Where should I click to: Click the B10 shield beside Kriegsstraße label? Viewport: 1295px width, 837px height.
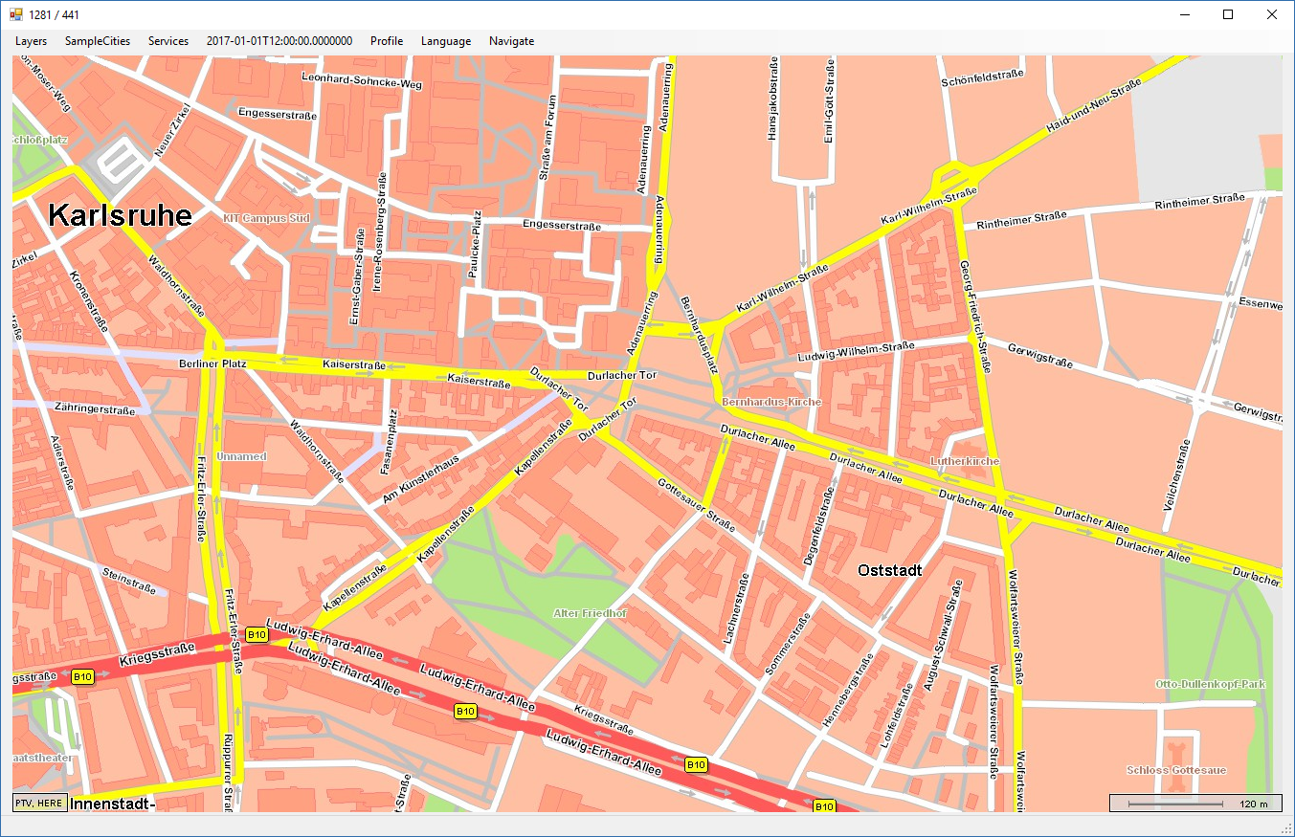83,677
